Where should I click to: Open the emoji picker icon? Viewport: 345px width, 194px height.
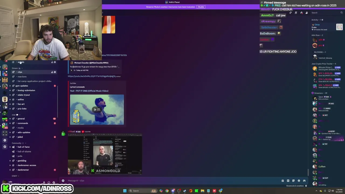click(x=299, y=181)
